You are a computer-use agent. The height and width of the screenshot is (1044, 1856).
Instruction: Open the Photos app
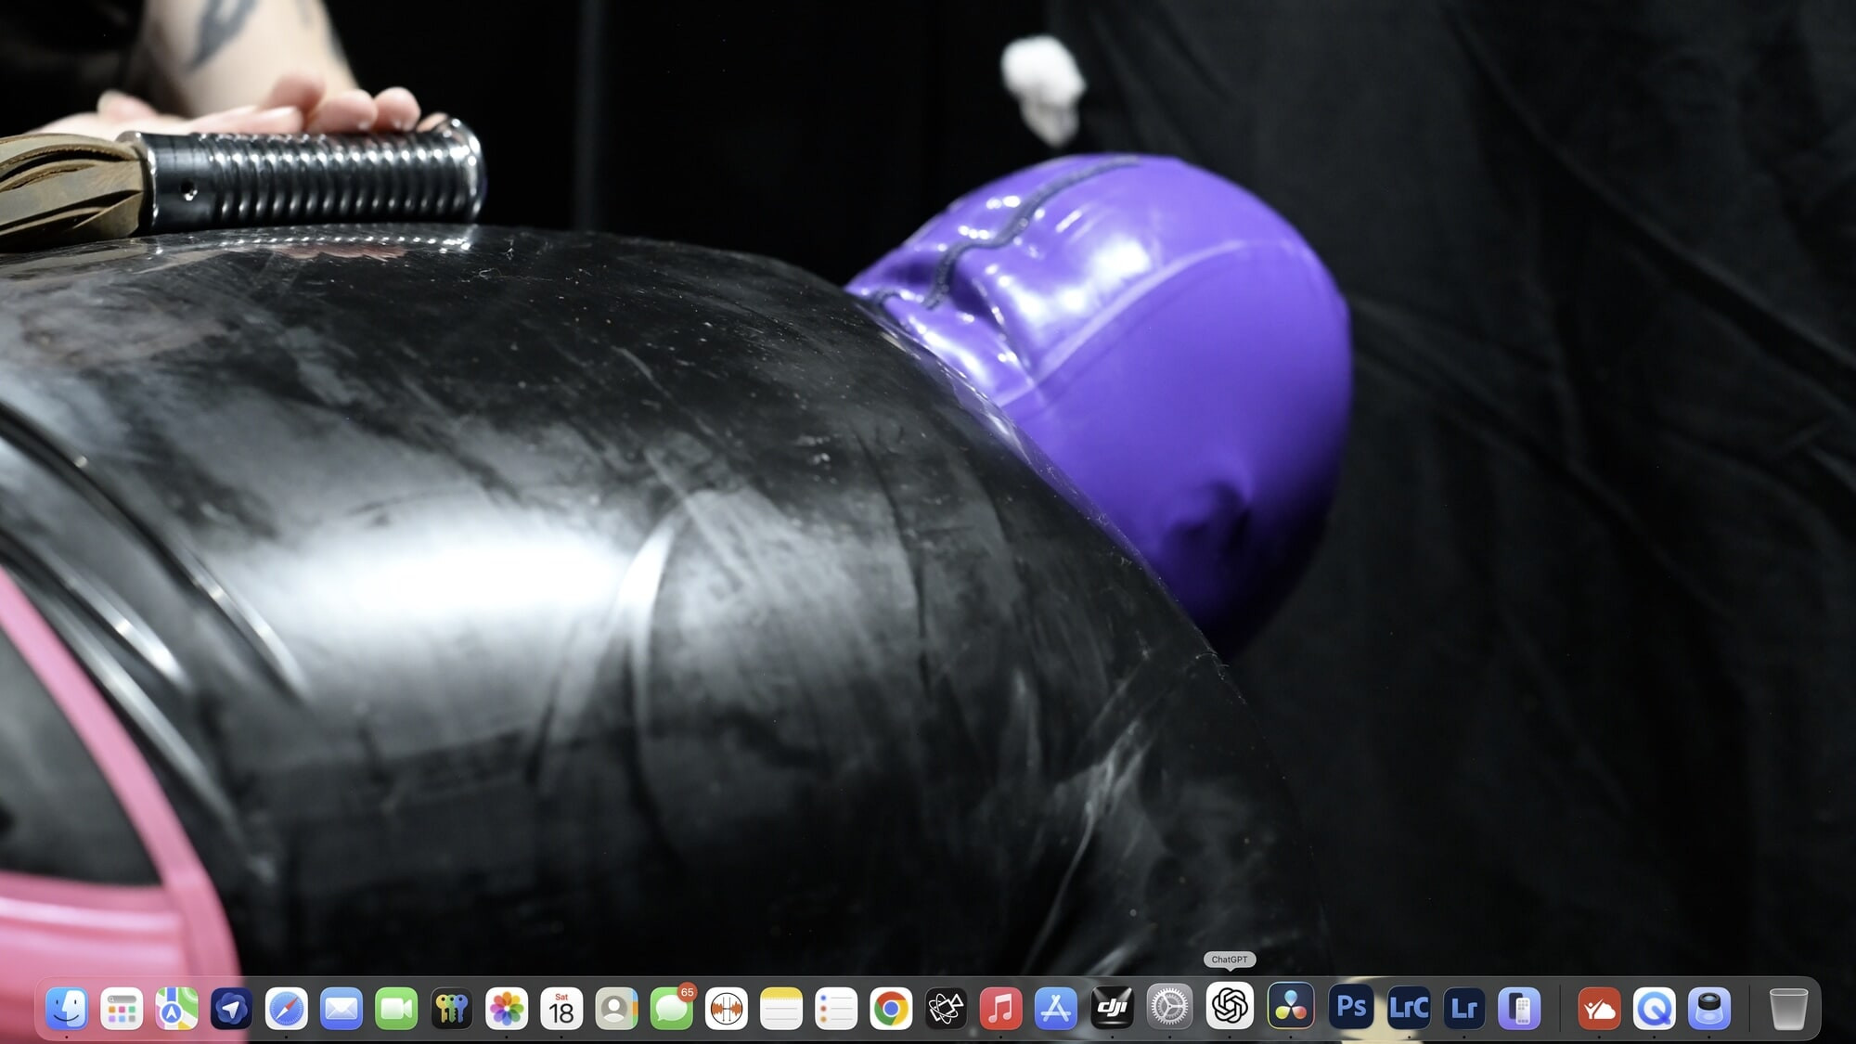507,1009
